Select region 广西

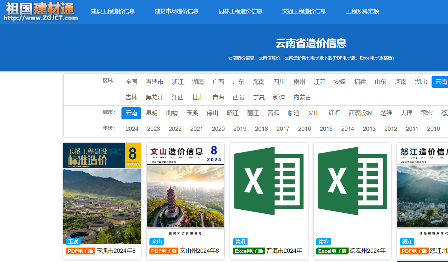218,82
